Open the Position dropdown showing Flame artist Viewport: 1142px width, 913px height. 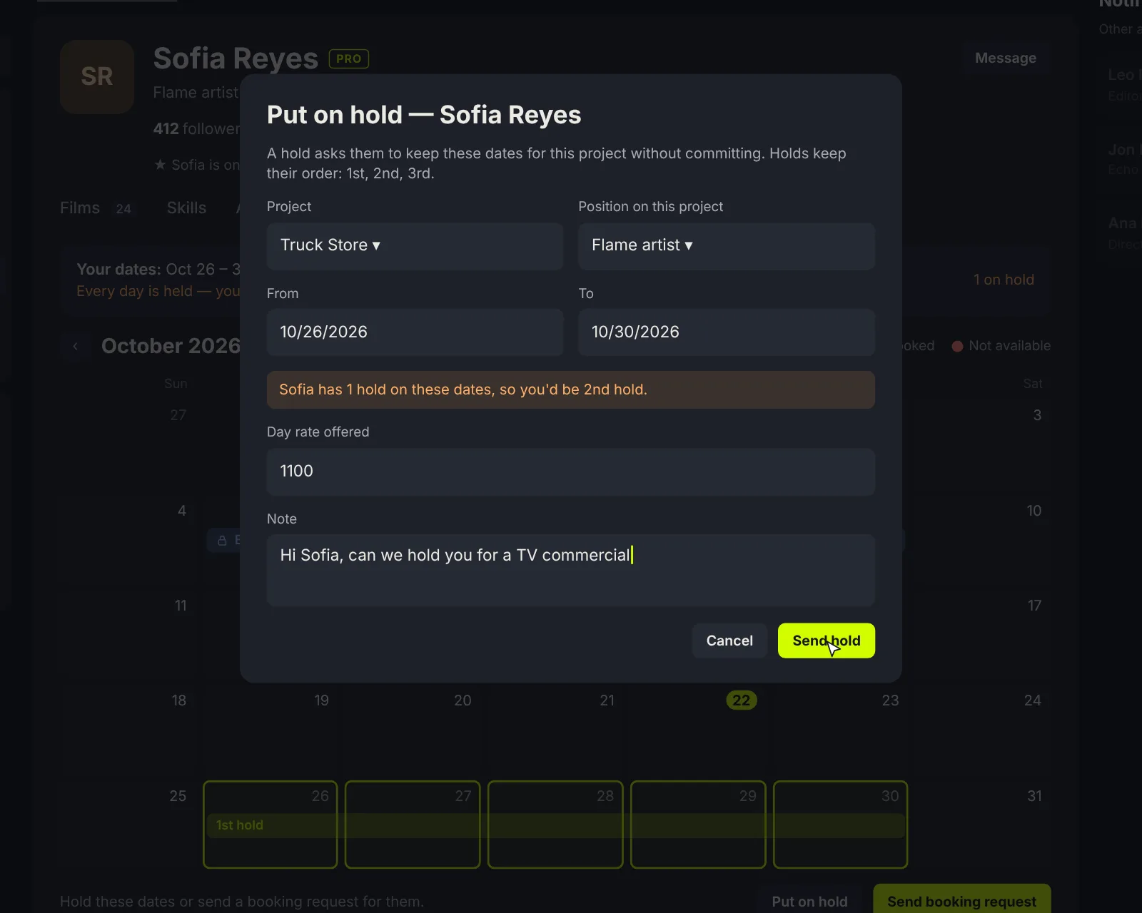(x=726, y=246)
